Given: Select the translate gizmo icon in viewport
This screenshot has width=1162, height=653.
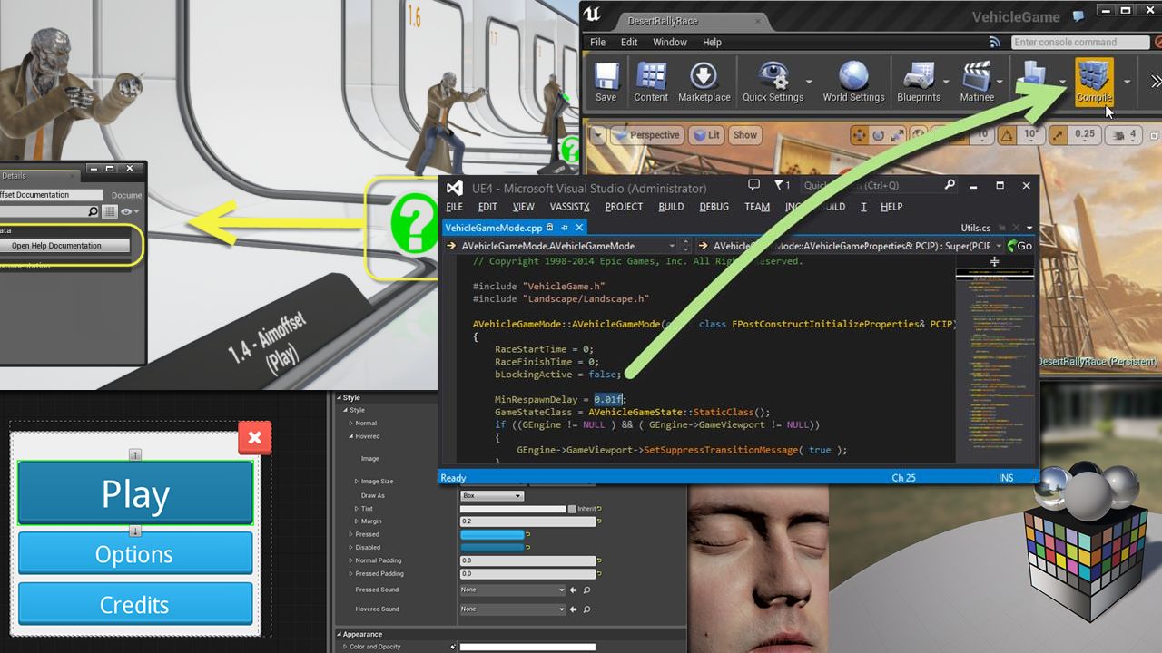Looking at the screenshot, I should click(858, 135).
